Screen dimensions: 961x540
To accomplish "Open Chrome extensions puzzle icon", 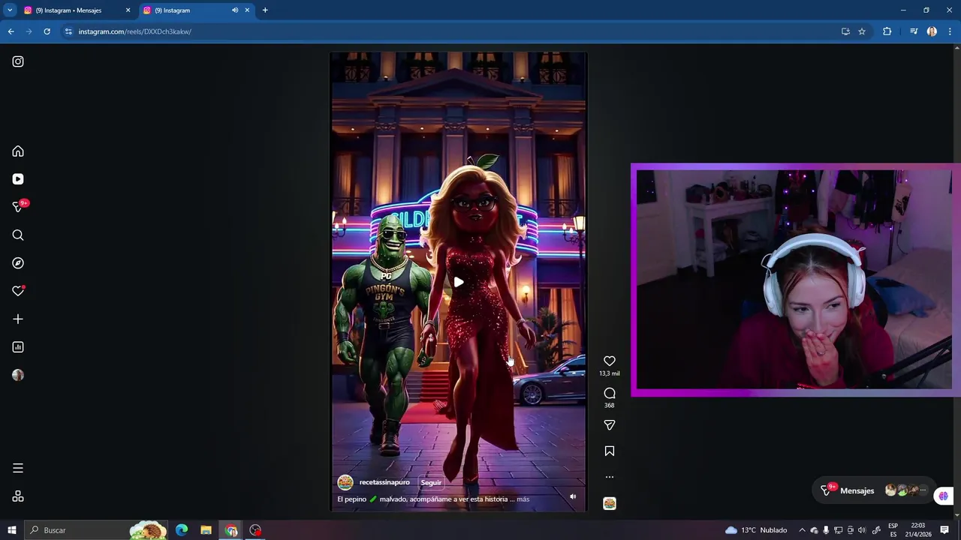I will (x=887, y=31).
